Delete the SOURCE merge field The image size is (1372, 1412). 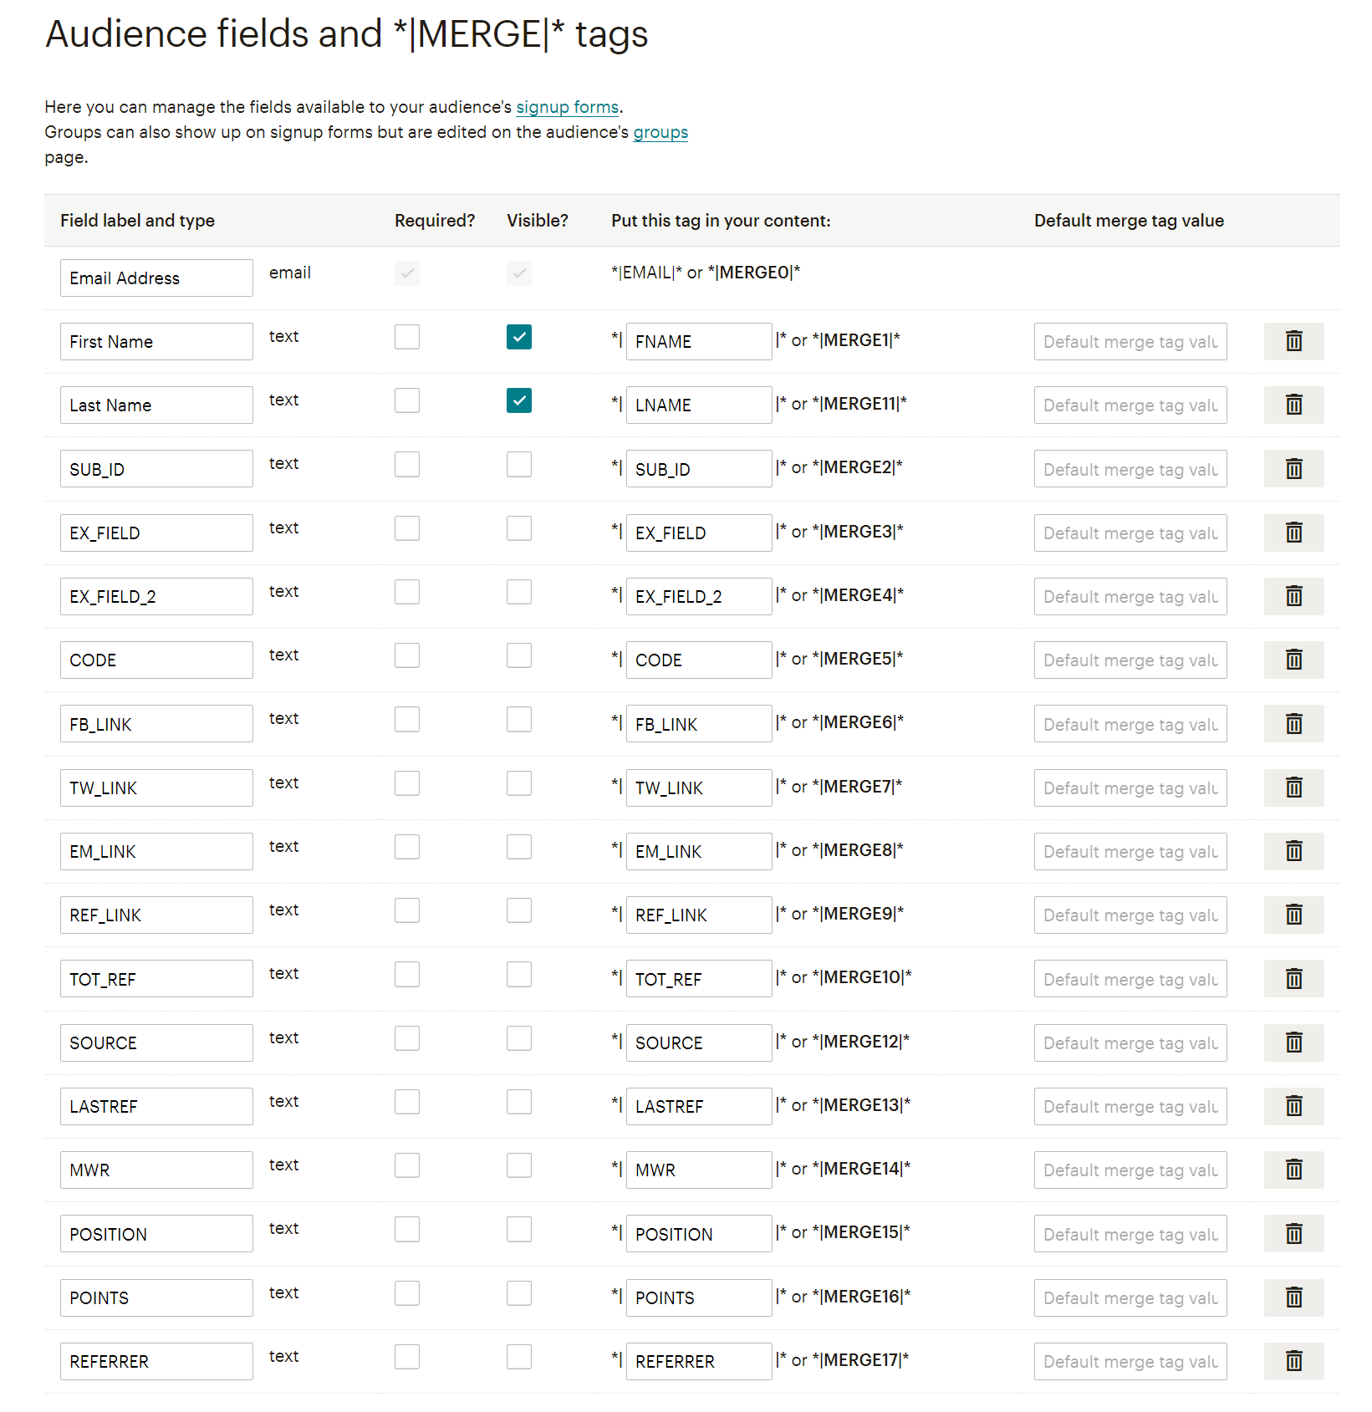click(x=1293, y=1042)
